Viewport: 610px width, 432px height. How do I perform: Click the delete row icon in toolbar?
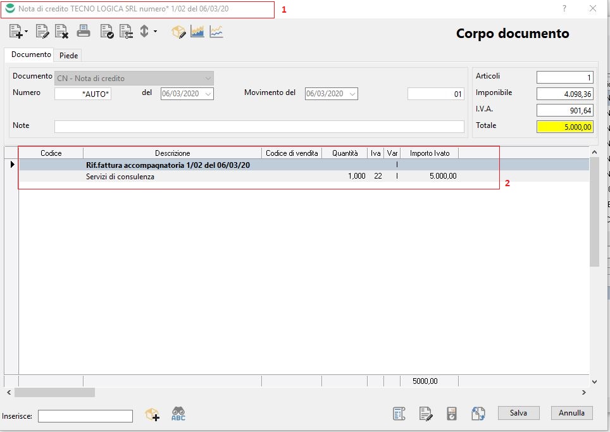[x=61, y=31]
